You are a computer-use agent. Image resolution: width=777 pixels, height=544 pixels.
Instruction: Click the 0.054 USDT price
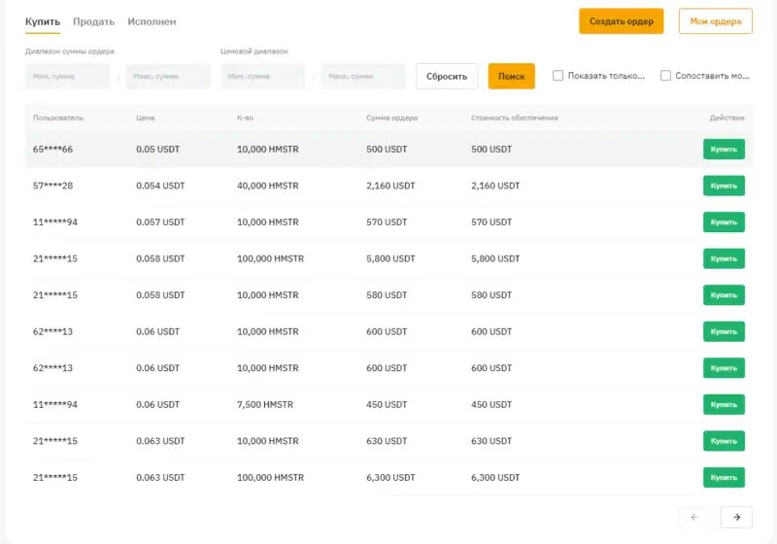click(x=160, y=186)
